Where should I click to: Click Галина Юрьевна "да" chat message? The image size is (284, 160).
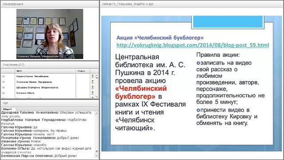[x=19, y=127]
